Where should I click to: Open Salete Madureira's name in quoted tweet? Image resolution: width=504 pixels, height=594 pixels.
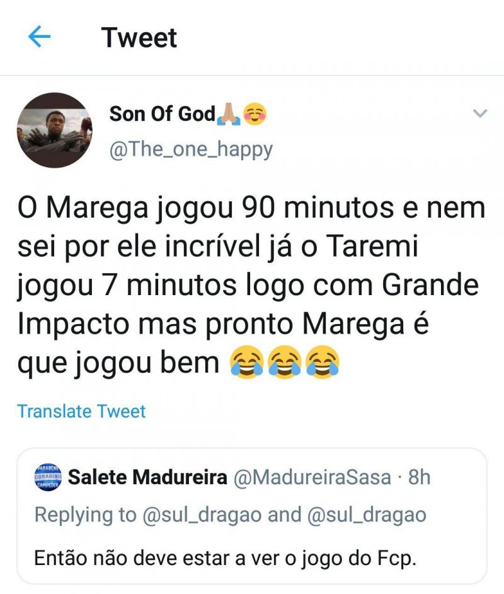pos(147,477)
